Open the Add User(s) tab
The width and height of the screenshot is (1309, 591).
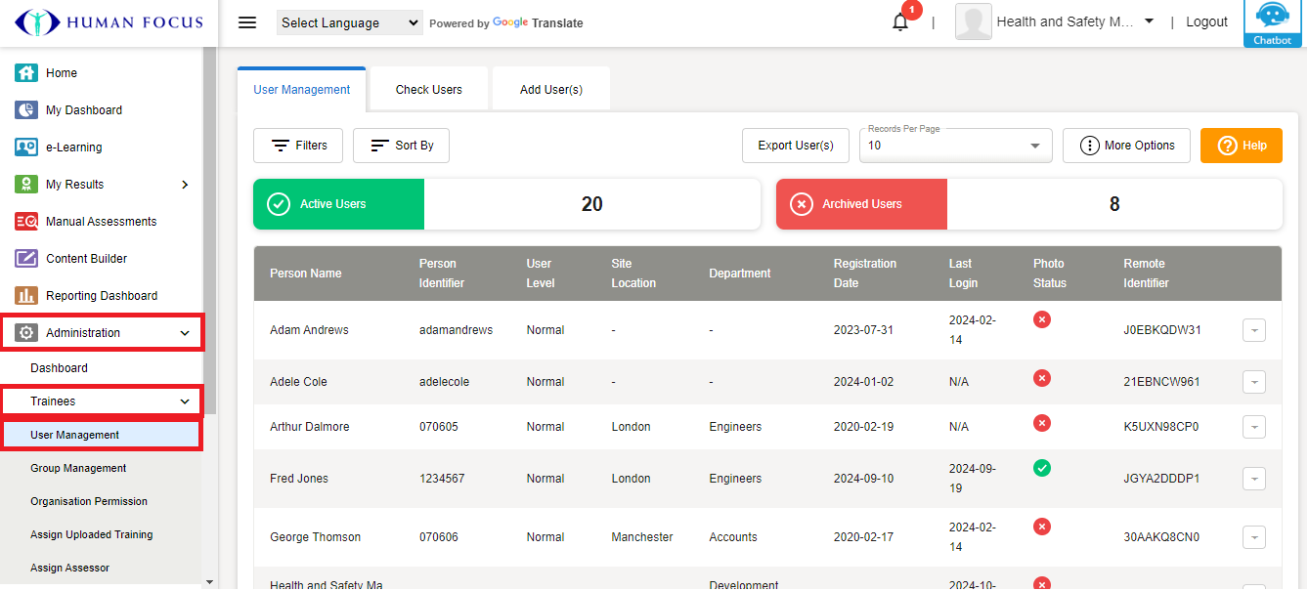click(x=550, y=90)
